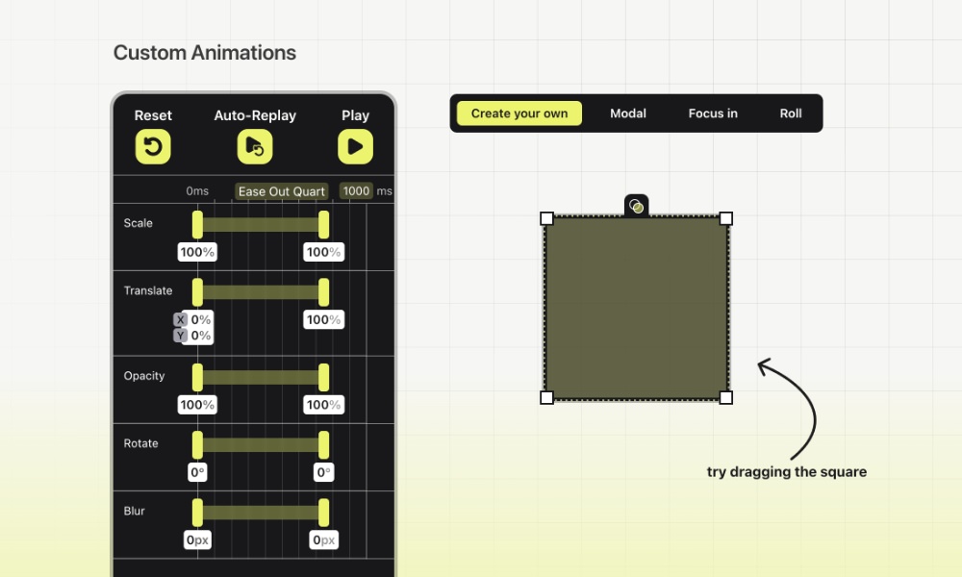Screen dimensions: 962x577
Task: Click the draggable square in the preview area
Action: click(636, 308)
